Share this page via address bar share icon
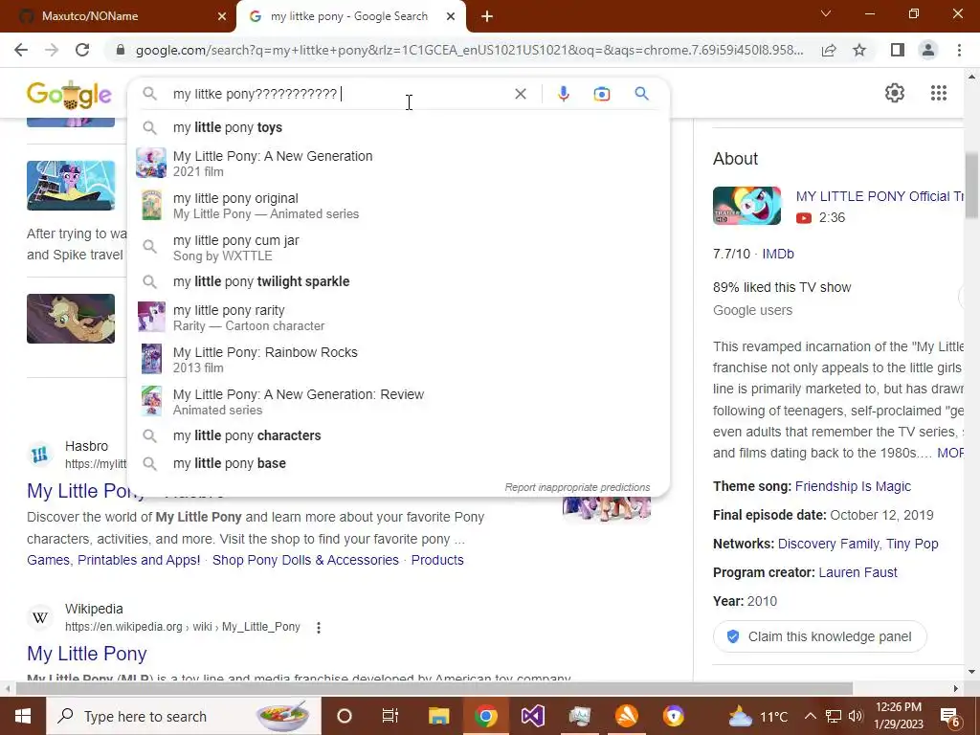 (829, 50)
